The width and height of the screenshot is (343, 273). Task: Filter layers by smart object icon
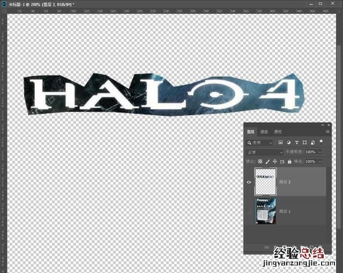313,143
